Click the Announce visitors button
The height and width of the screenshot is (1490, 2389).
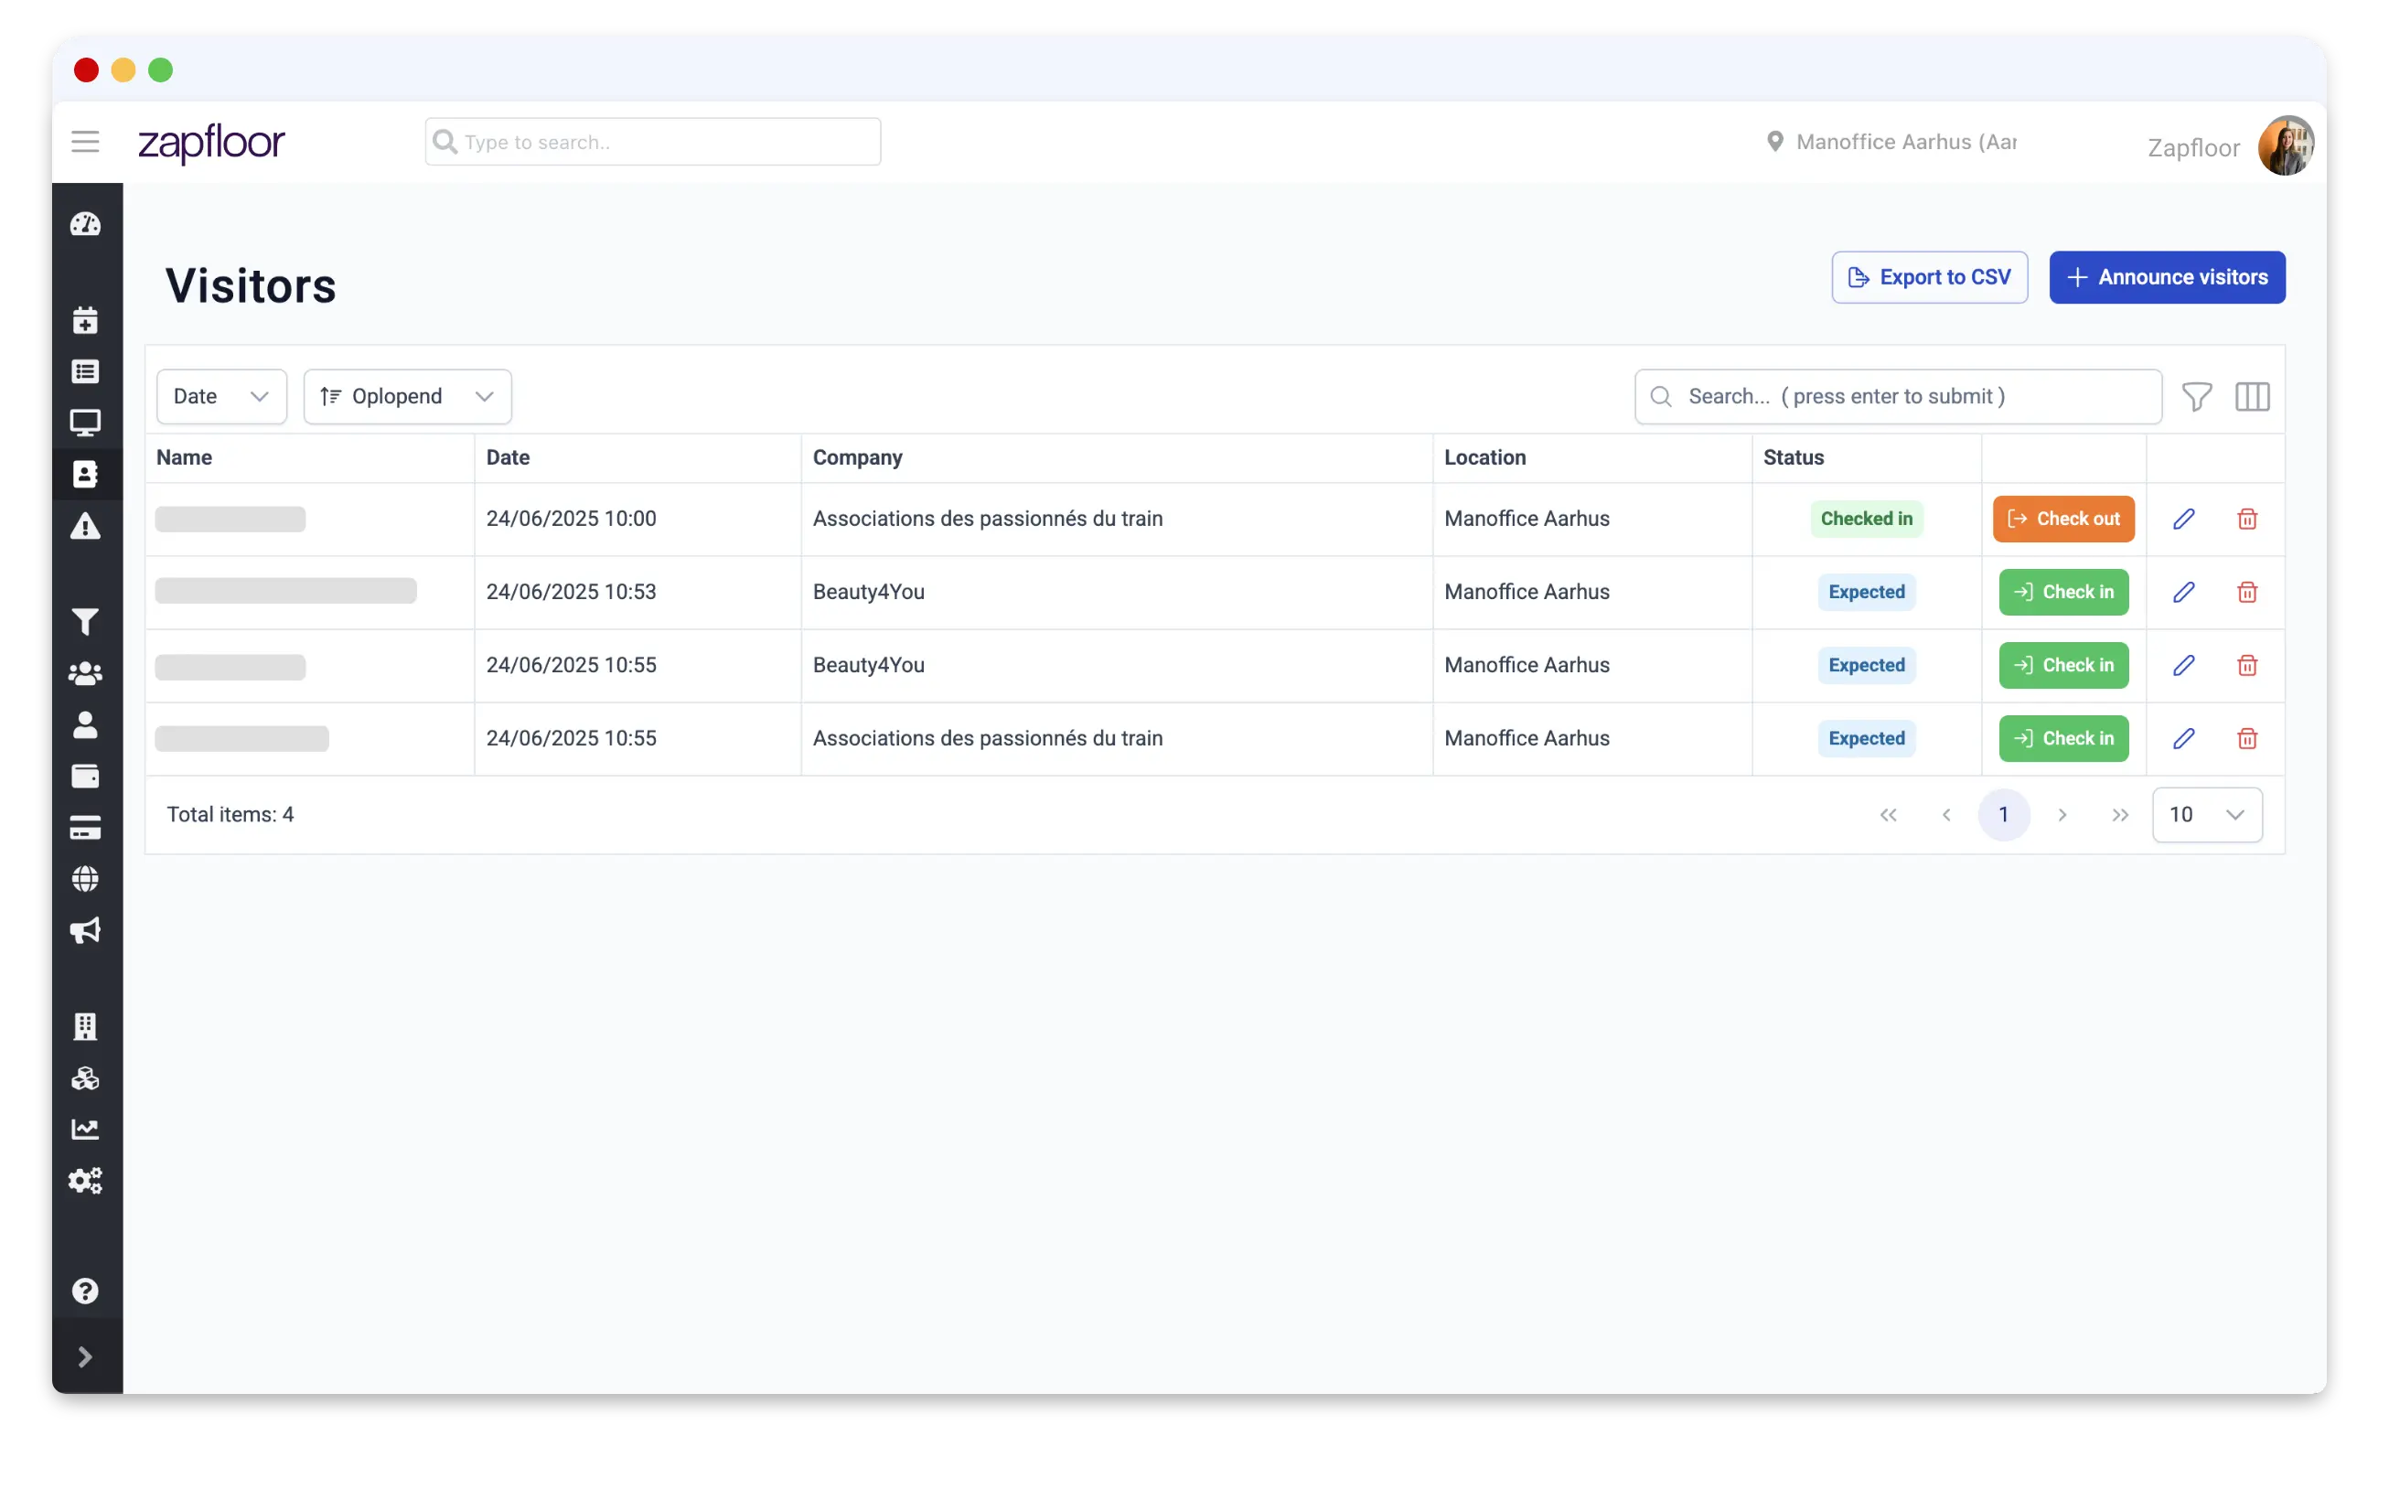click(x=2167, y=278)
